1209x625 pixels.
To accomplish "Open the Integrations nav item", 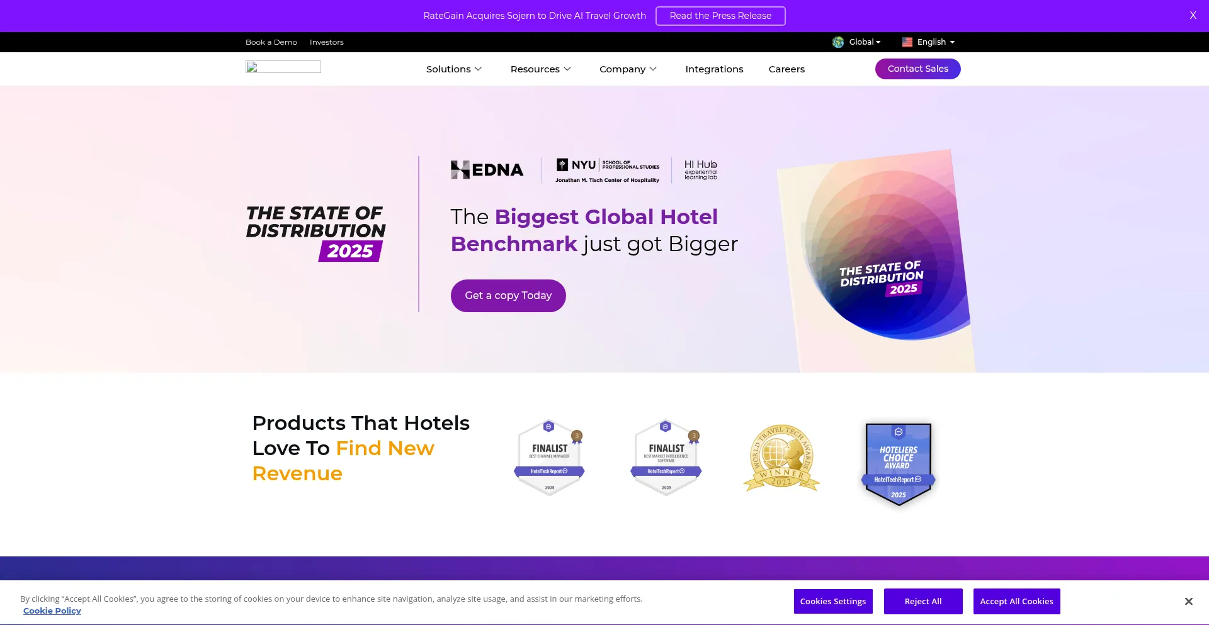I will 714,69.
